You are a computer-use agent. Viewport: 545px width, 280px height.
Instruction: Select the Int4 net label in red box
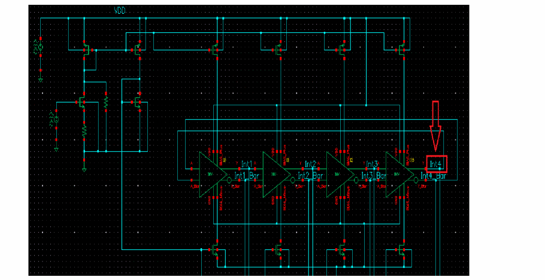(x=435, y=164)
